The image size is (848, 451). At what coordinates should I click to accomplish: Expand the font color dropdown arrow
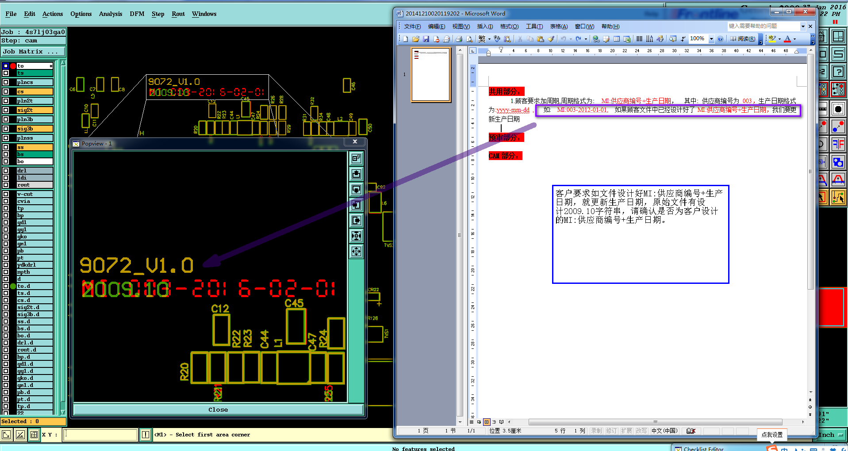tap(795, 39)
